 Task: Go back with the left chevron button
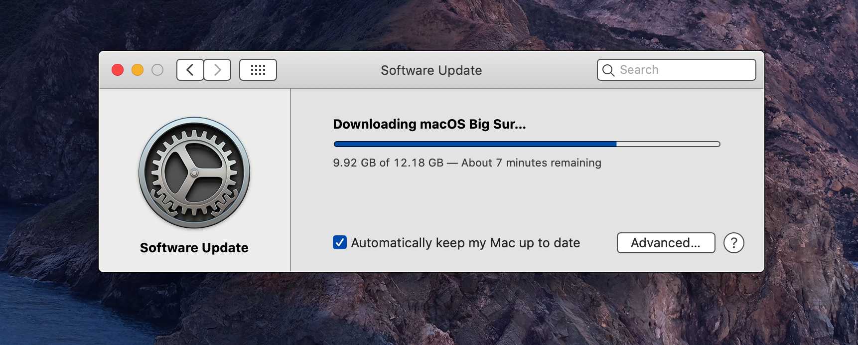(190, 70)
